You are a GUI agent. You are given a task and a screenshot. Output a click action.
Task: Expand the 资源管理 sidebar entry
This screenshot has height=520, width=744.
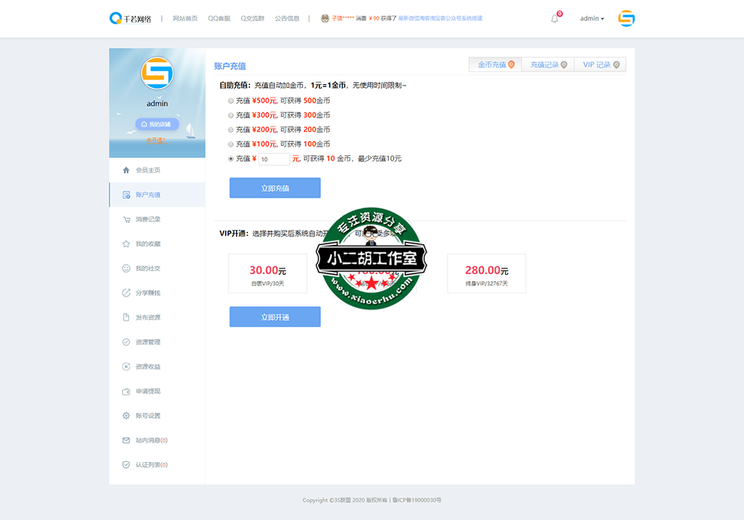(126, 341)
